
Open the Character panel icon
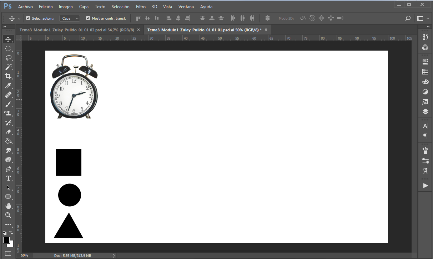[x=425, y=126]
